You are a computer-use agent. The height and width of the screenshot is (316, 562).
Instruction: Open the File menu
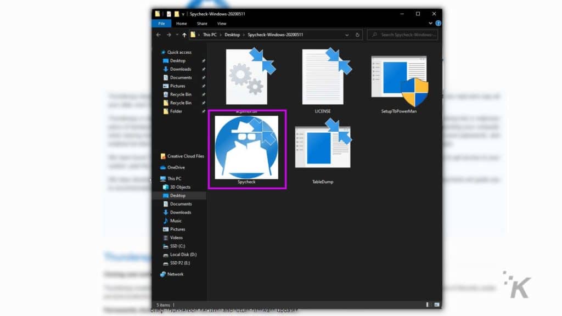click(162, 24)
